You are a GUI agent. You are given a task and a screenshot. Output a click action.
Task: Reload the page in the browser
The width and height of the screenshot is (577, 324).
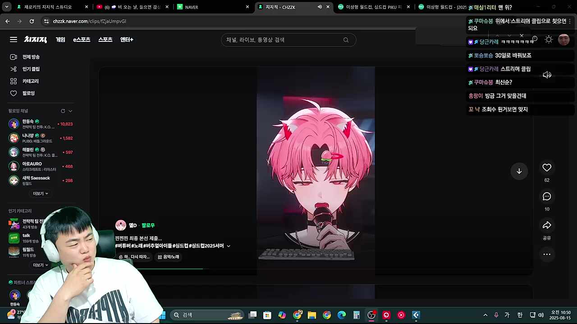pos(32,21)
